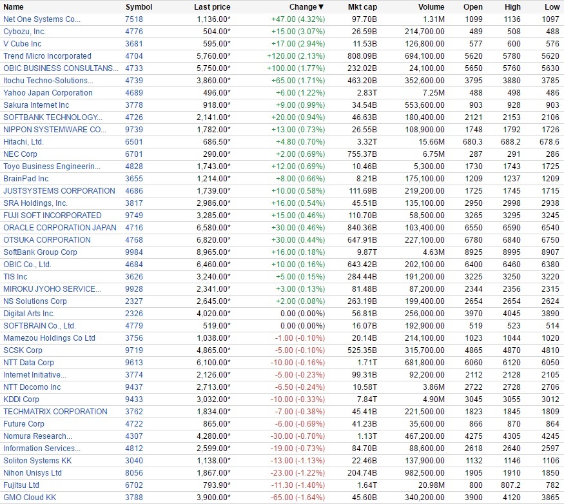Open SoftBank Group Corp link
The image size is (564, 504).
click(x=40, y=252)
